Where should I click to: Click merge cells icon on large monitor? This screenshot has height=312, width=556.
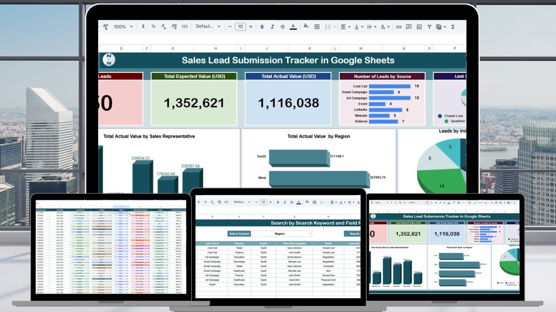[x=327, y=27]
